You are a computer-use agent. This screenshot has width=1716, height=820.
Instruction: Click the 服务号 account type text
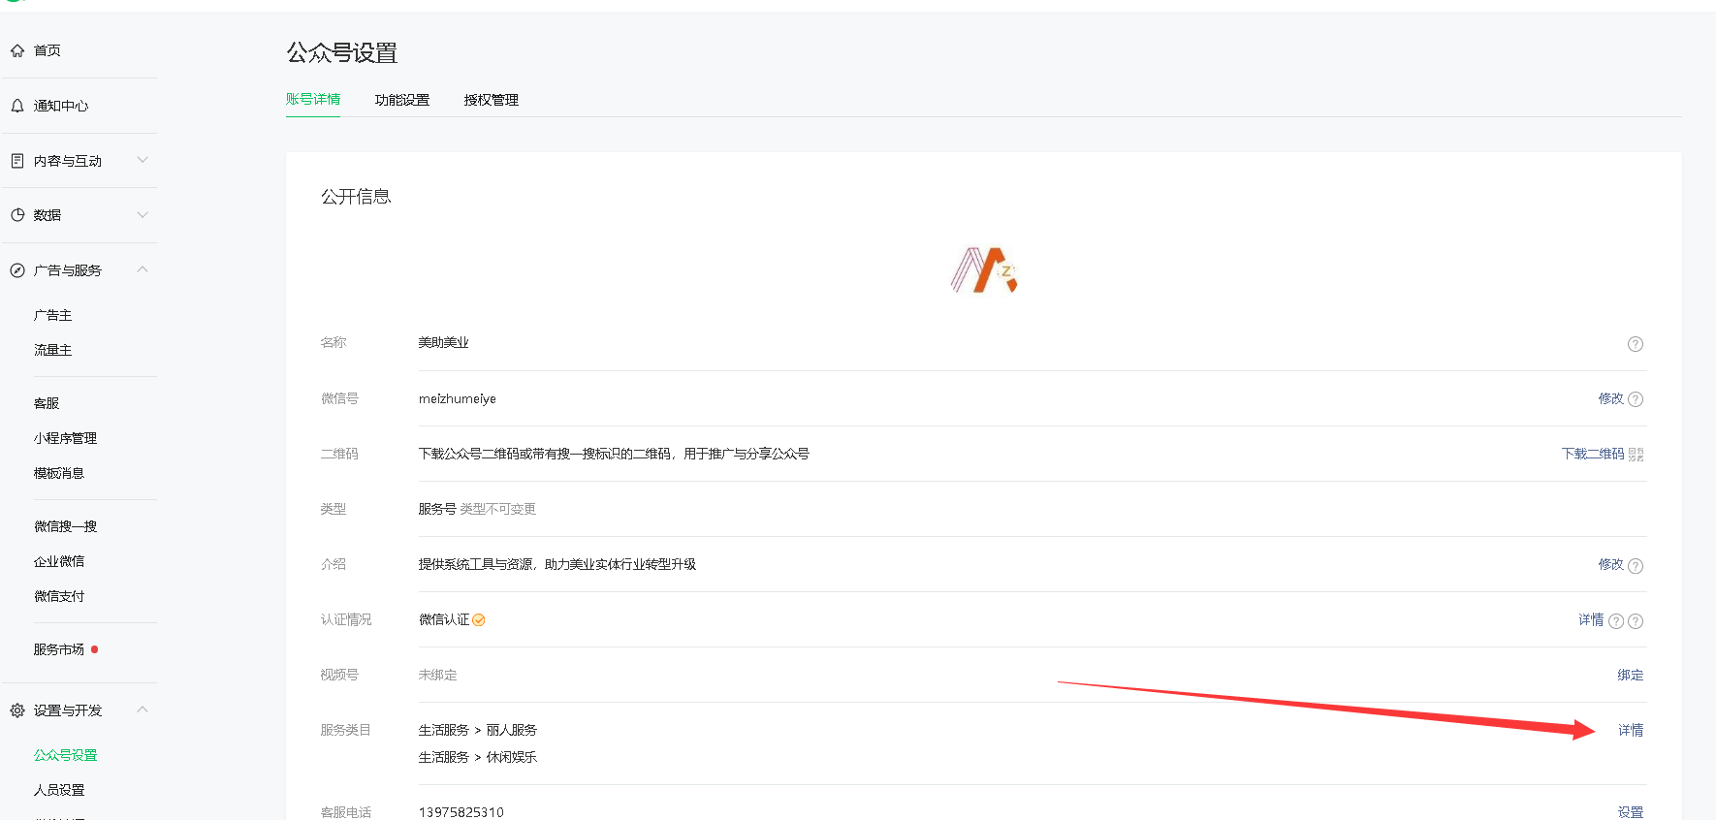pyautogui.click(x=437, y=509)
